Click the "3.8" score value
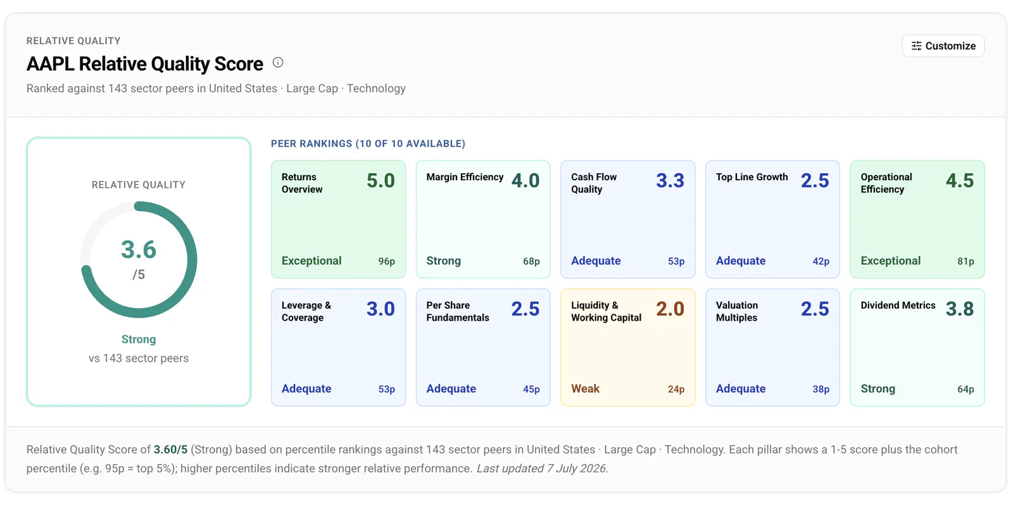The image size is (1013, 506). click(960, 309)
